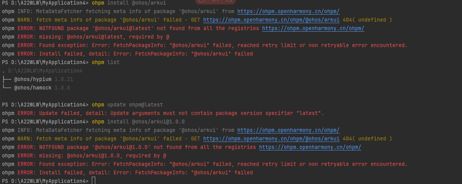Image resolution: width=462 pixels, height=184 pixels.
Task: Open 404 URL in WARN line after arkui@1.0.0 install
Action: pos(271,138)
